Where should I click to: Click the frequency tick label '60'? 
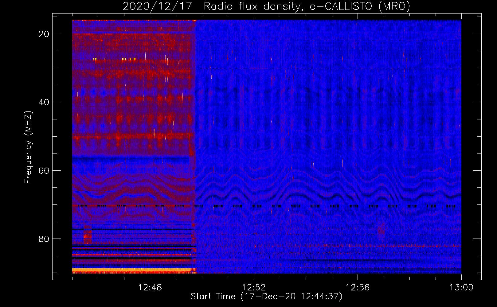(x=44, y=171)
